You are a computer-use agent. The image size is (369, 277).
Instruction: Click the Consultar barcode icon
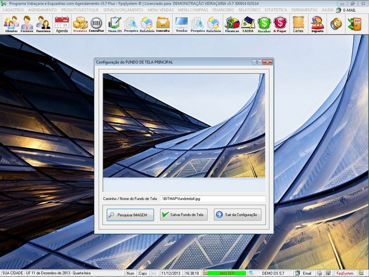pos(96,24)
